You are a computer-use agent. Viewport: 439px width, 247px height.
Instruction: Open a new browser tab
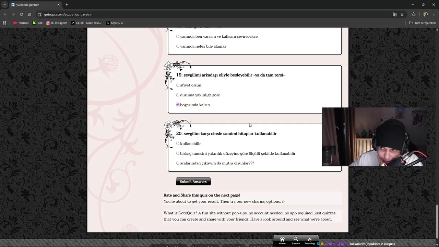[67, 4]
